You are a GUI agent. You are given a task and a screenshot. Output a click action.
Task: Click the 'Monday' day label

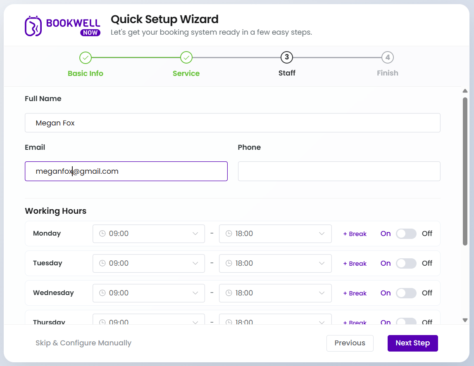(47, 234)
